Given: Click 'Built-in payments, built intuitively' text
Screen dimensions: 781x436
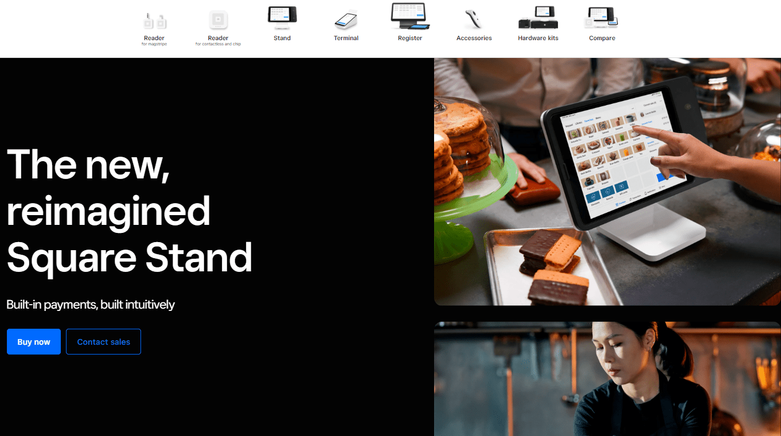Looking at the screenshot, I should (91, 305).
